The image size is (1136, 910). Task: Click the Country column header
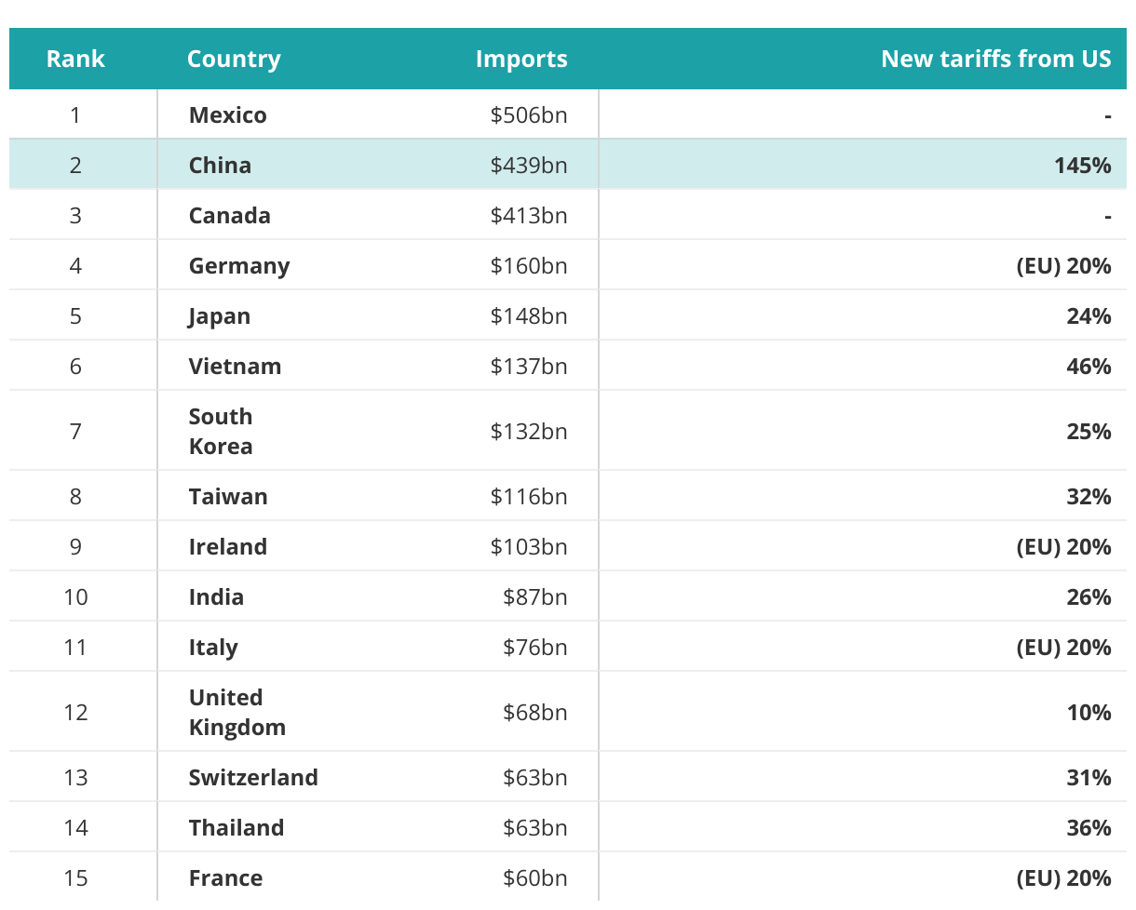point(234,60)
